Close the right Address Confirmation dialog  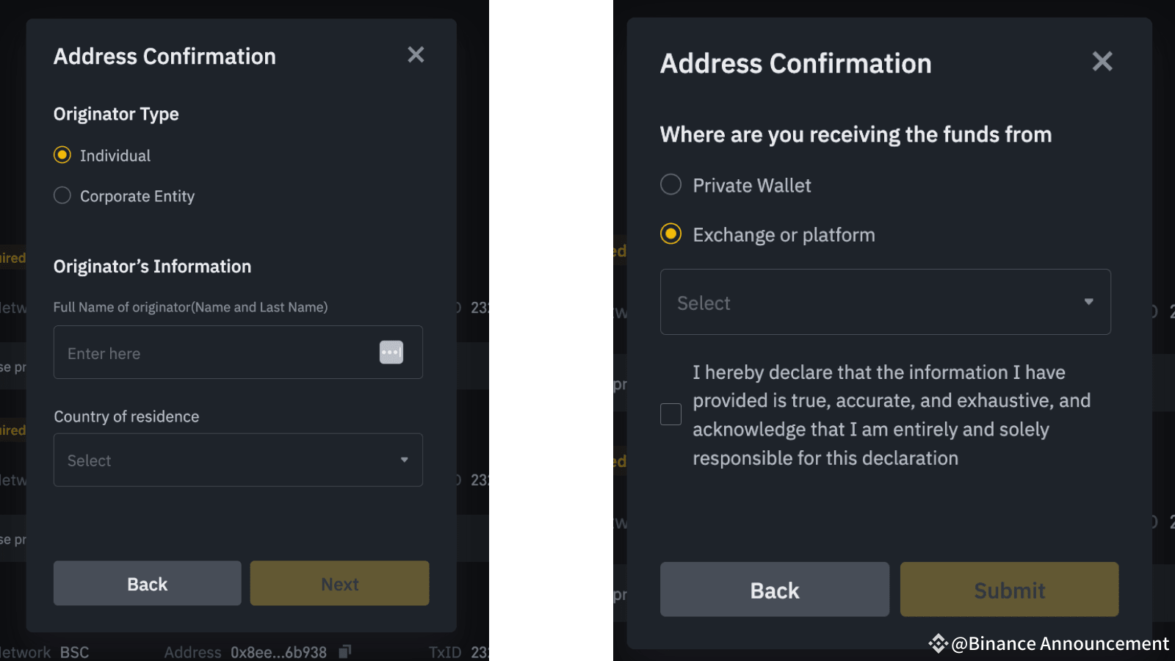click(1102, 62)
